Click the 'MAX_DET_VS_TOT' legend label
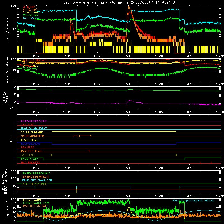This screenshot has width=224, height=224. pyautogui.click(x=35, y=206)
